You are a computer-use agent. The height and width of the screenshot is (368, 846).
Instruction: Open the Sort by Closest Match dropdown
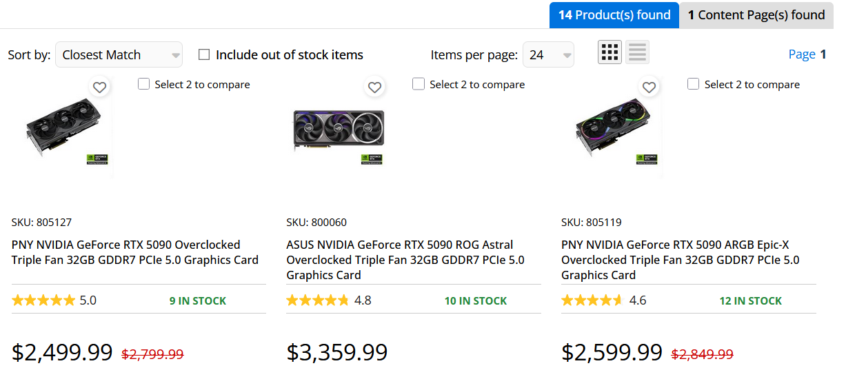[x=119, y=55]
